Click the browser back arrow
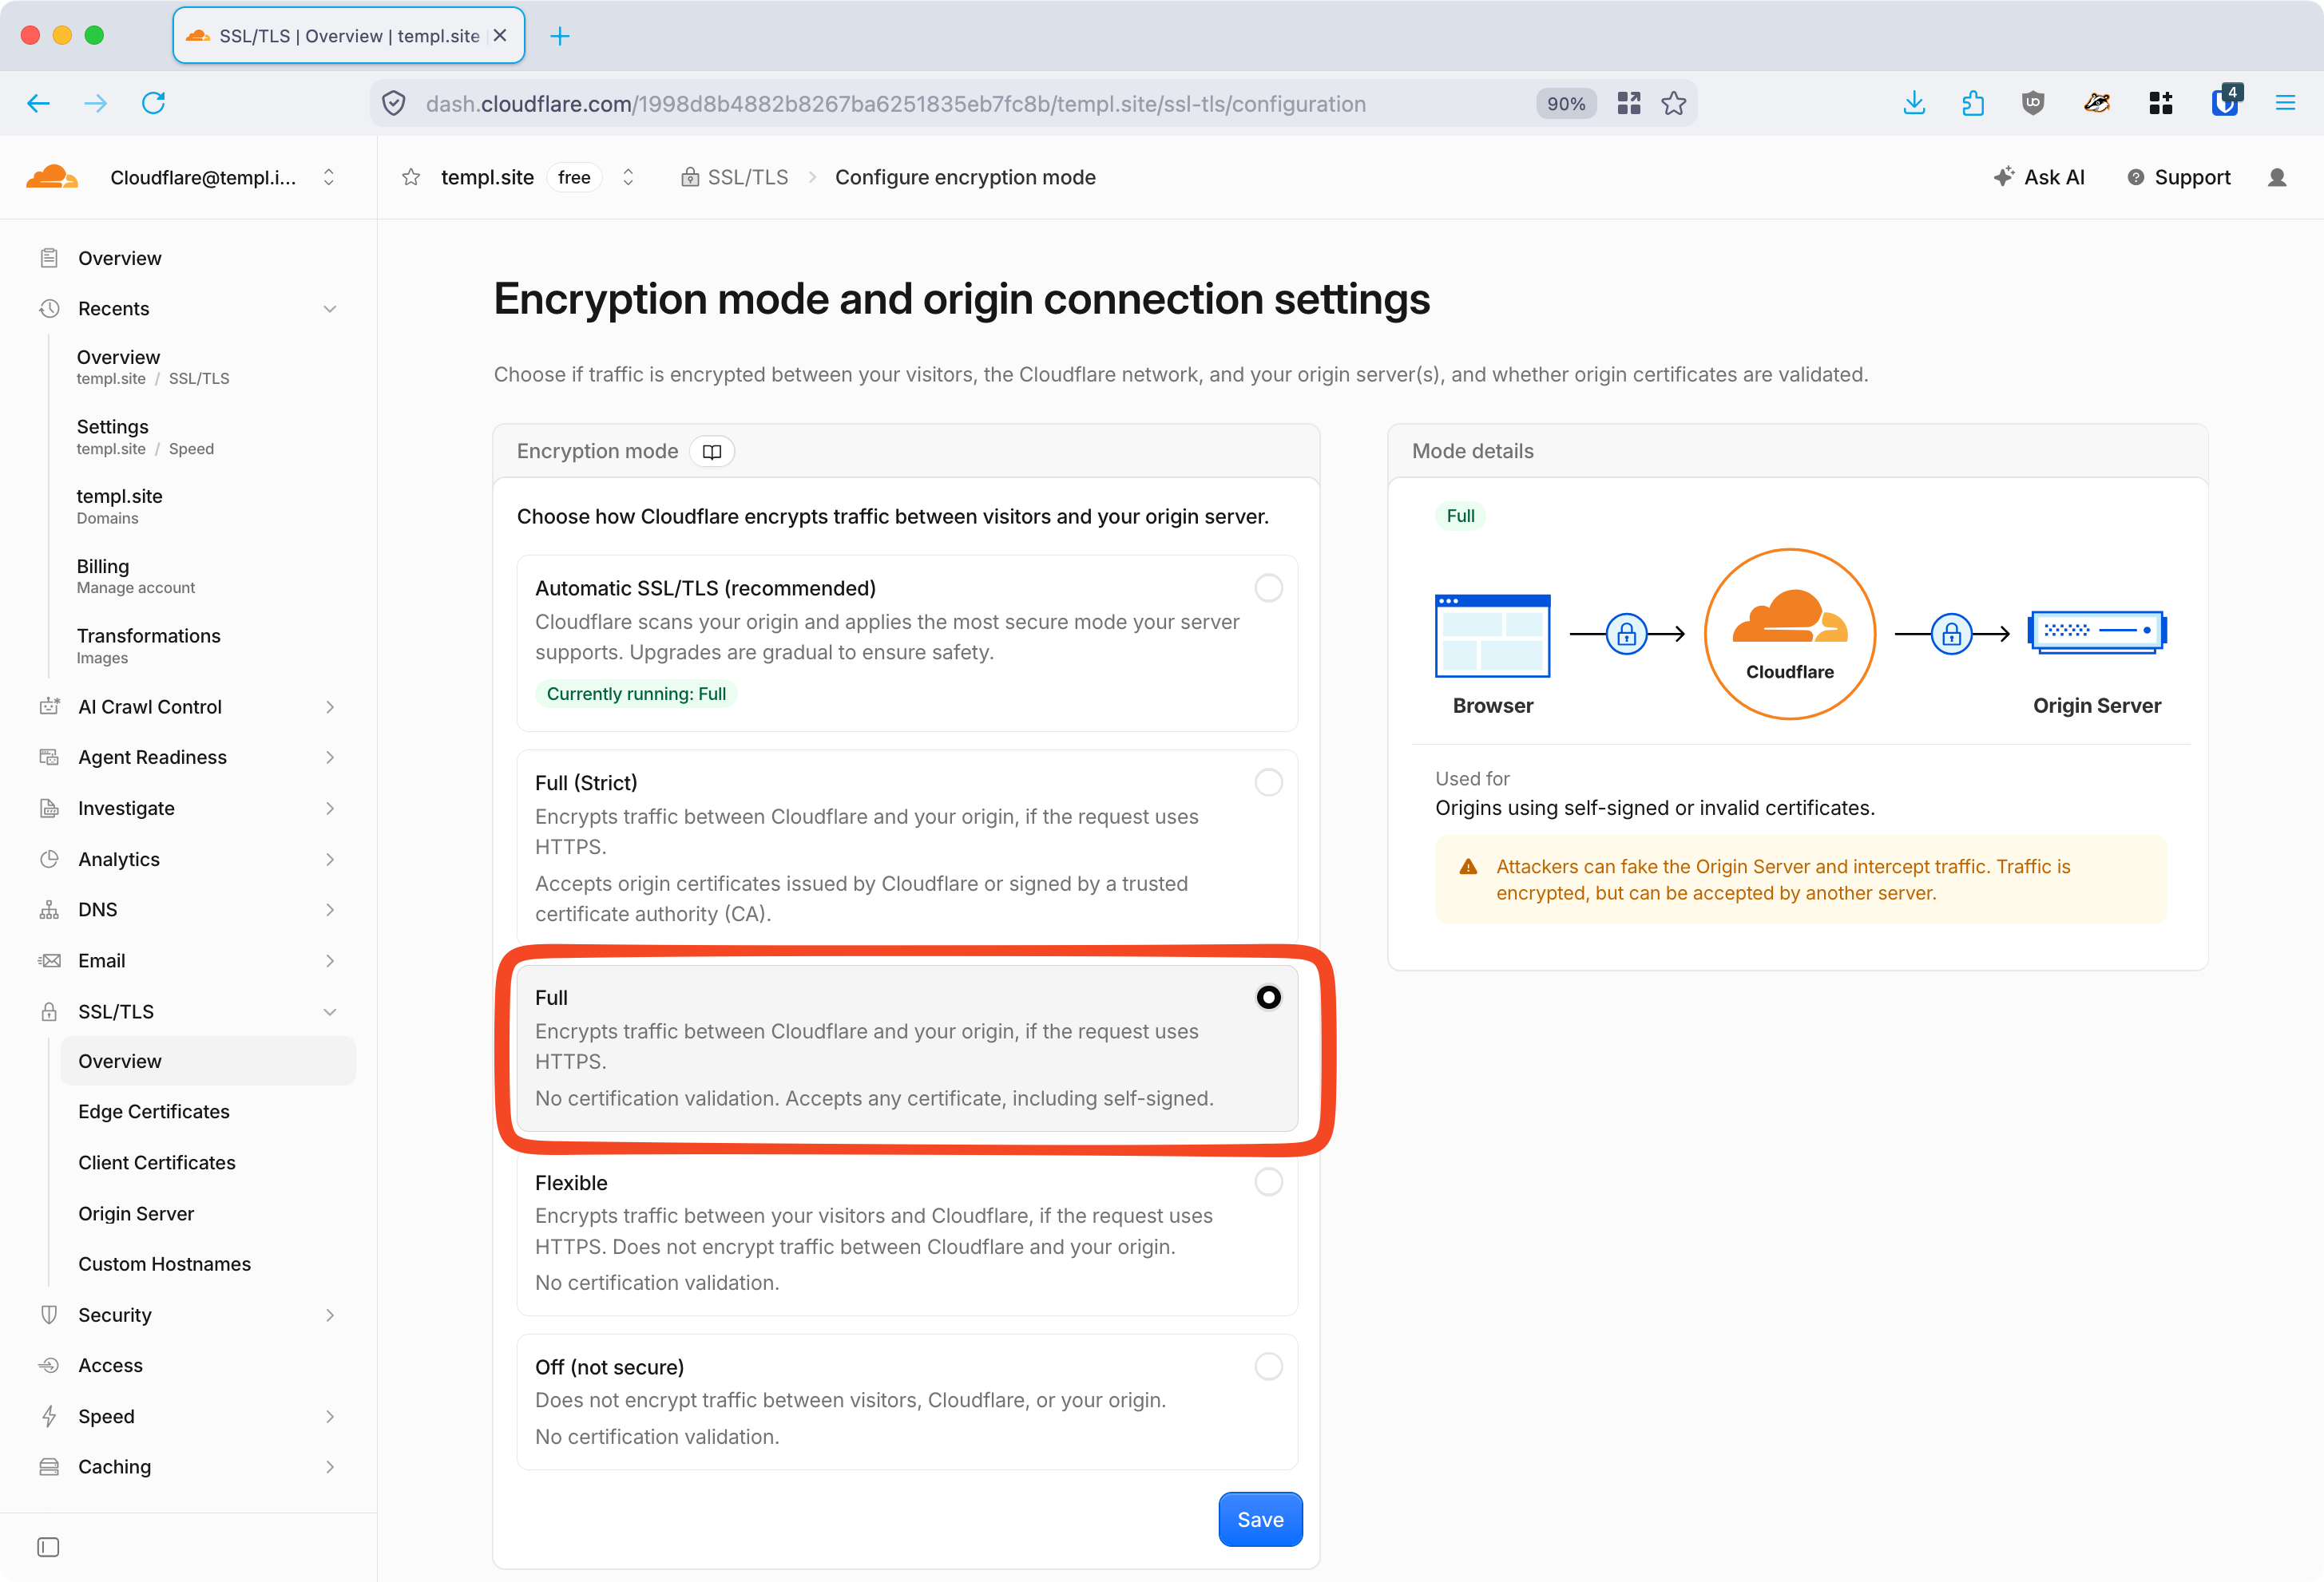Image resolution: width=2324 pixels, height=1582 pixels. pos(39,103)
